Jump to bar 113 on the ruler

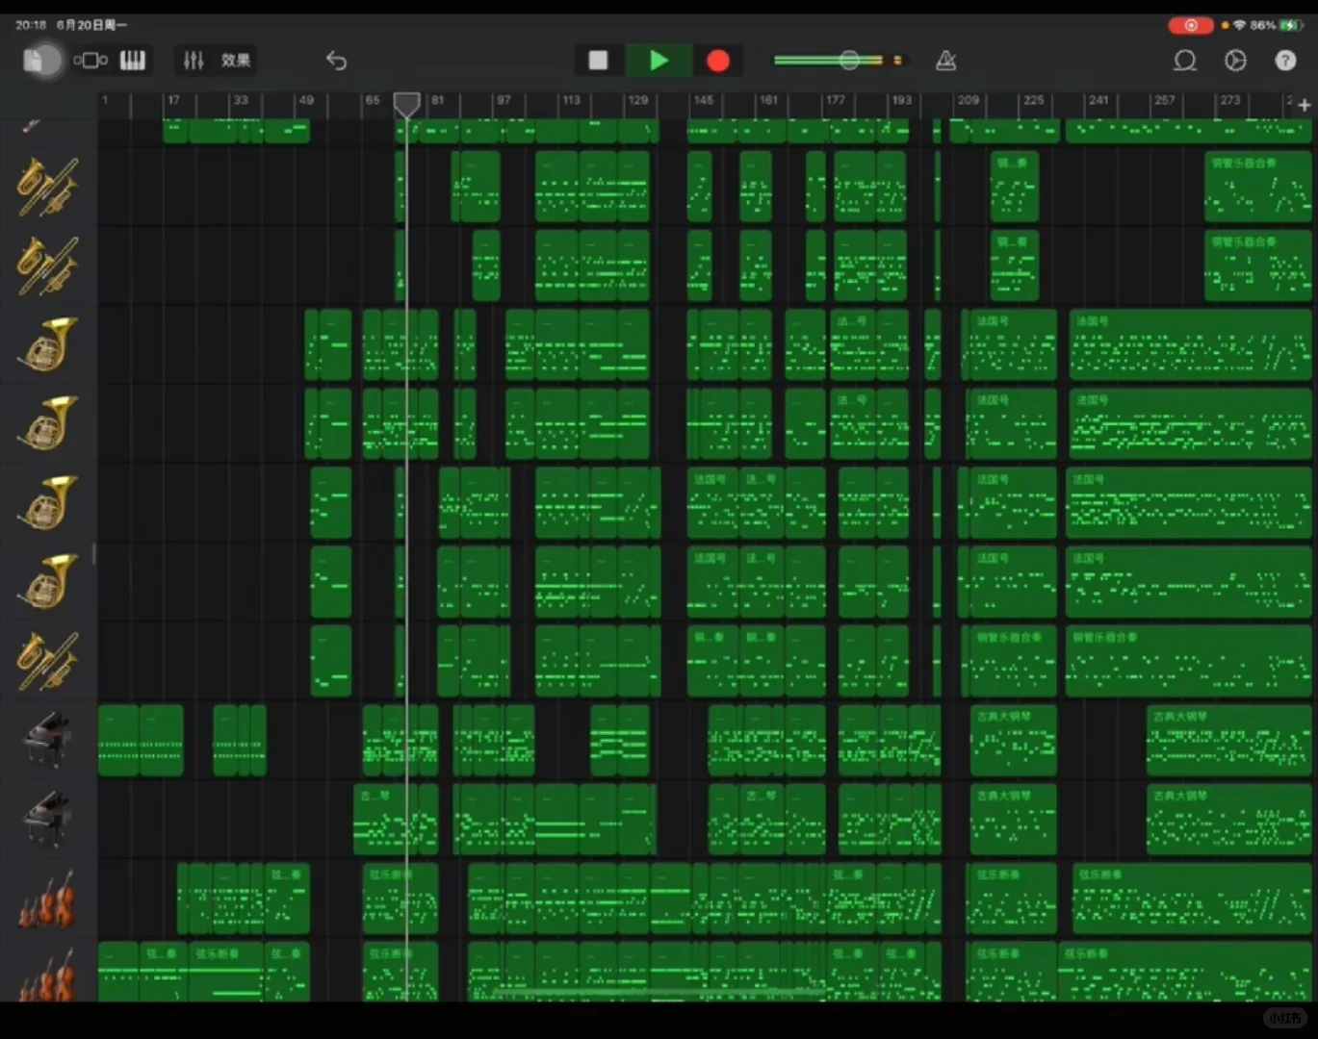[572, 100]
